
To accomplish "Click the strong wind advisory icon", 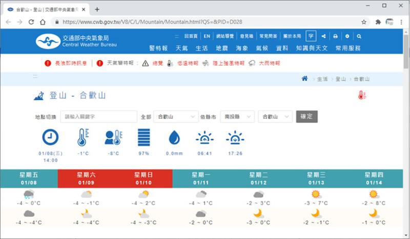I will pyautogui.click(x=206, y=64).
